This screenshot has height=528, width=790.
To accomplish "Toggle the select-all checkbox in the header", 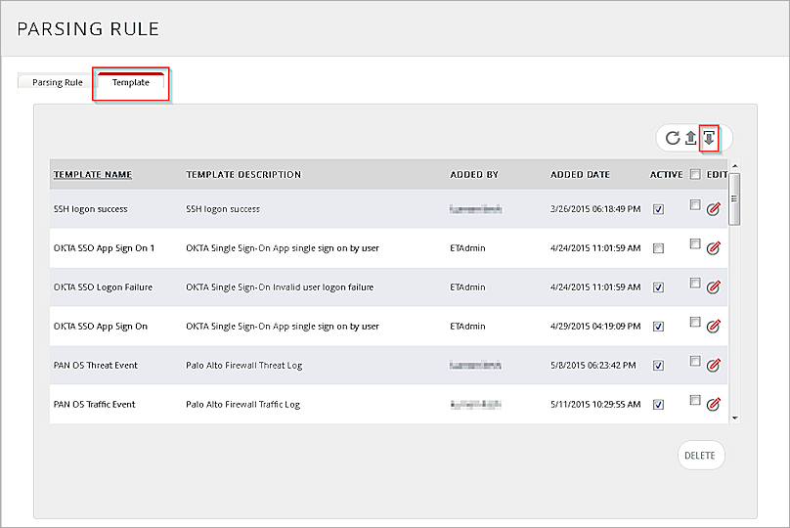I will 694,175.
